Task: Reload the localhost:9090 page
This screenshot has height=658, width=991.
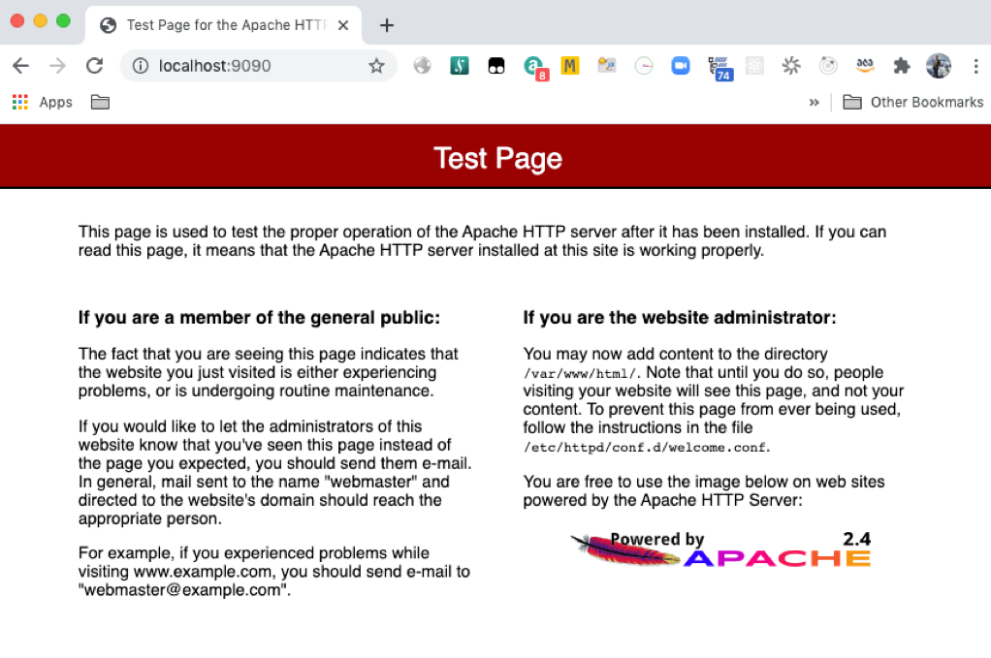Action: pyautogui.click(x=95, y=66)
